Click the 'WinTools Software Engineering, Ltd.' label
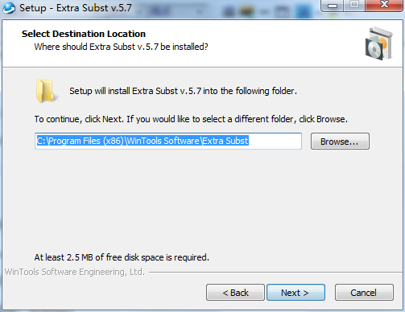Image resolution: width=405 pixels, height=312 pixels. [x=75, y=272]
